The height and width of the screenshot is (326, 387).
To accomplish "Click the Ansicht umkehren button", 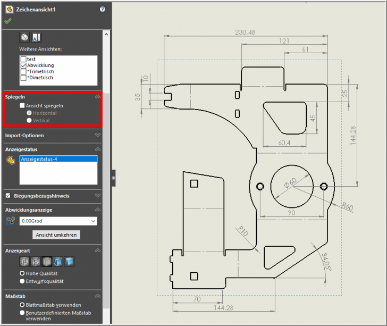I will point(56,235).
